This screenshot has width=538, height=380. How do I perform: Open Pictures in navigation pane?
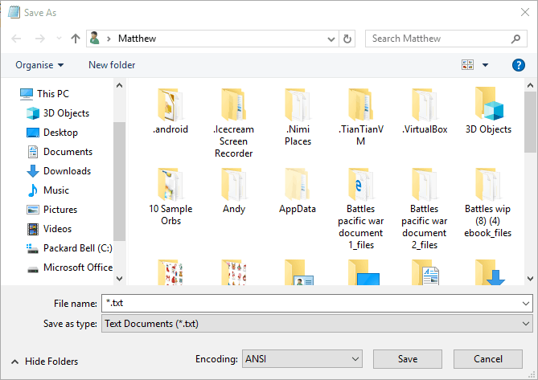(51, 210)
